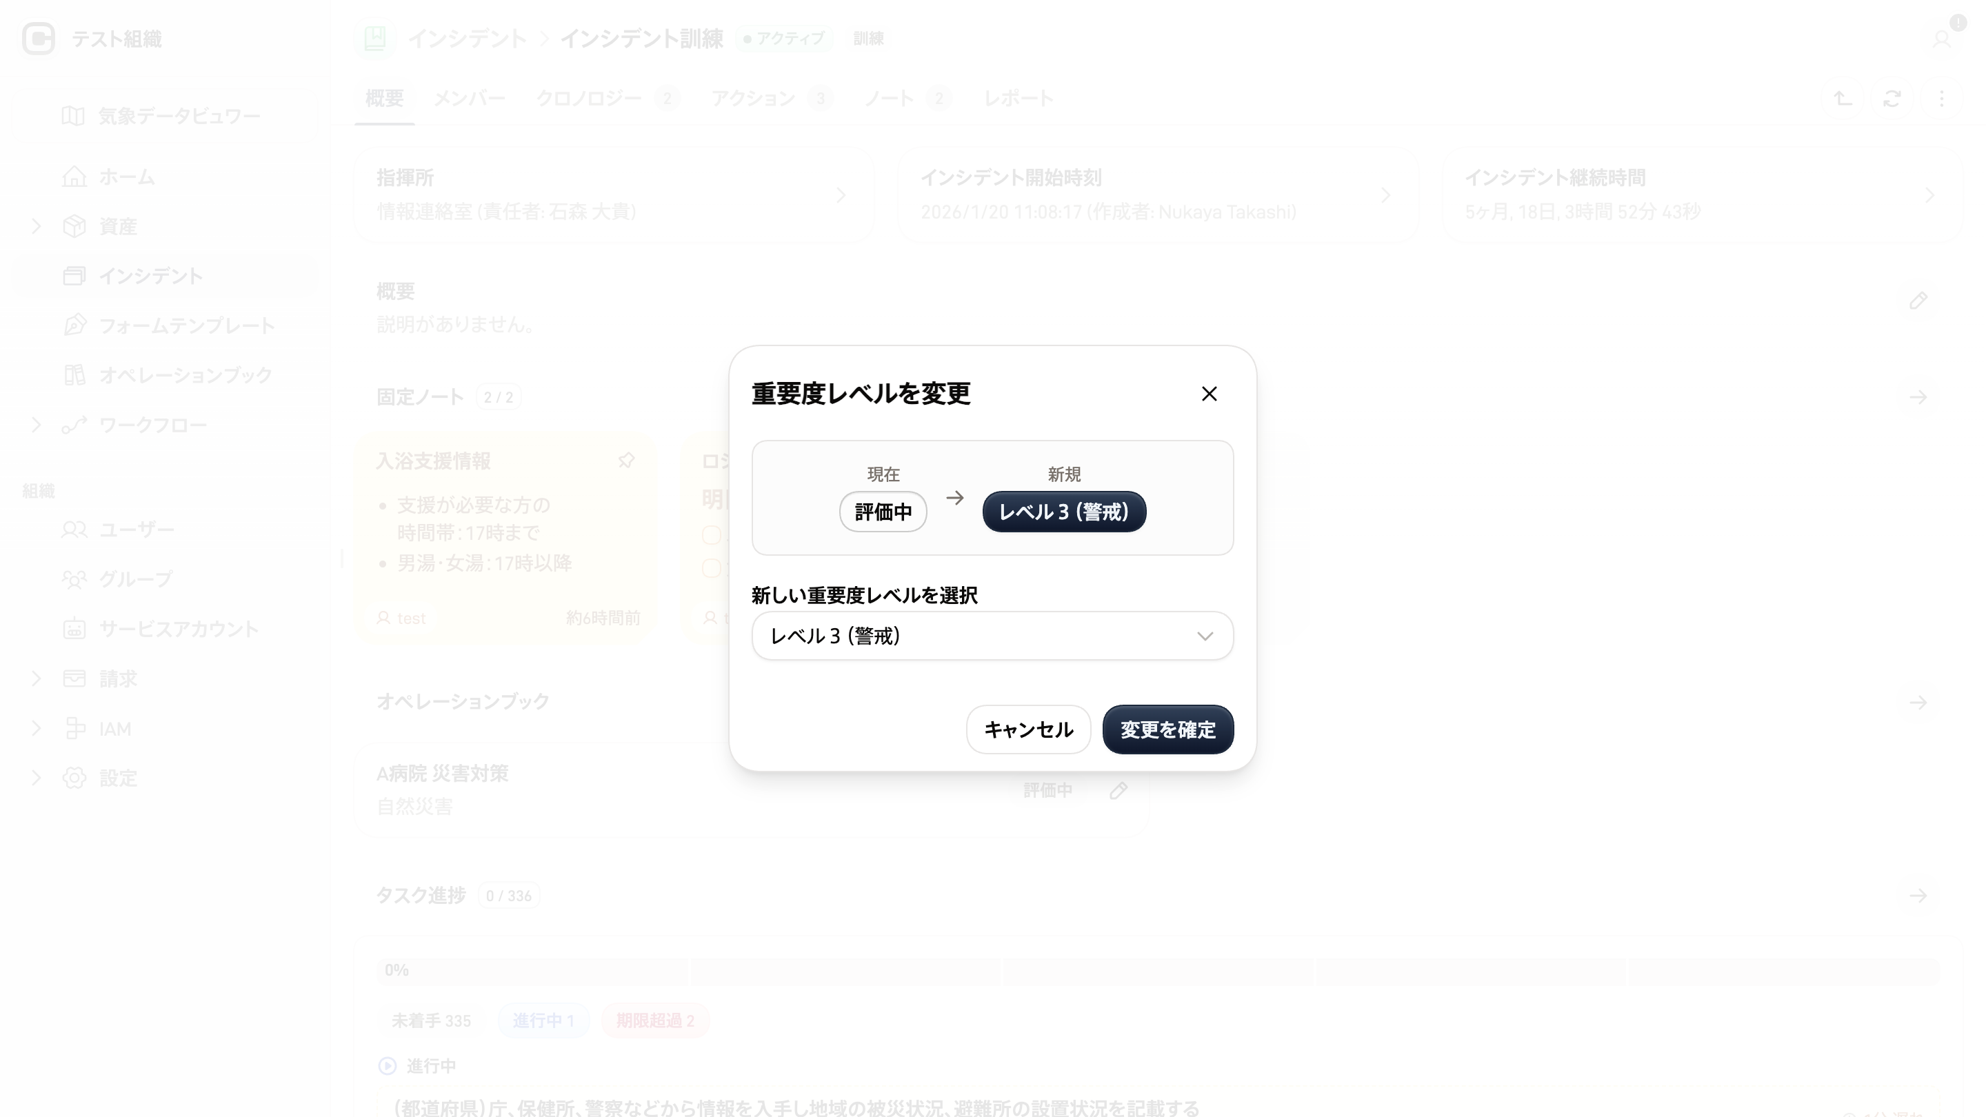Click the 進行中 play icon
This screenshot has height=1117, width=1986.
click(x=388, y=1066)
